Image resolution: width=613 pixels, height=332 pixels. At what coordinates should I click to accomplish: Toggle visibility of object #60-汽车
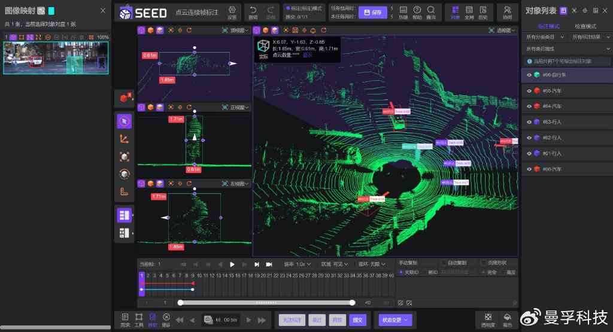tap(529, 169)
